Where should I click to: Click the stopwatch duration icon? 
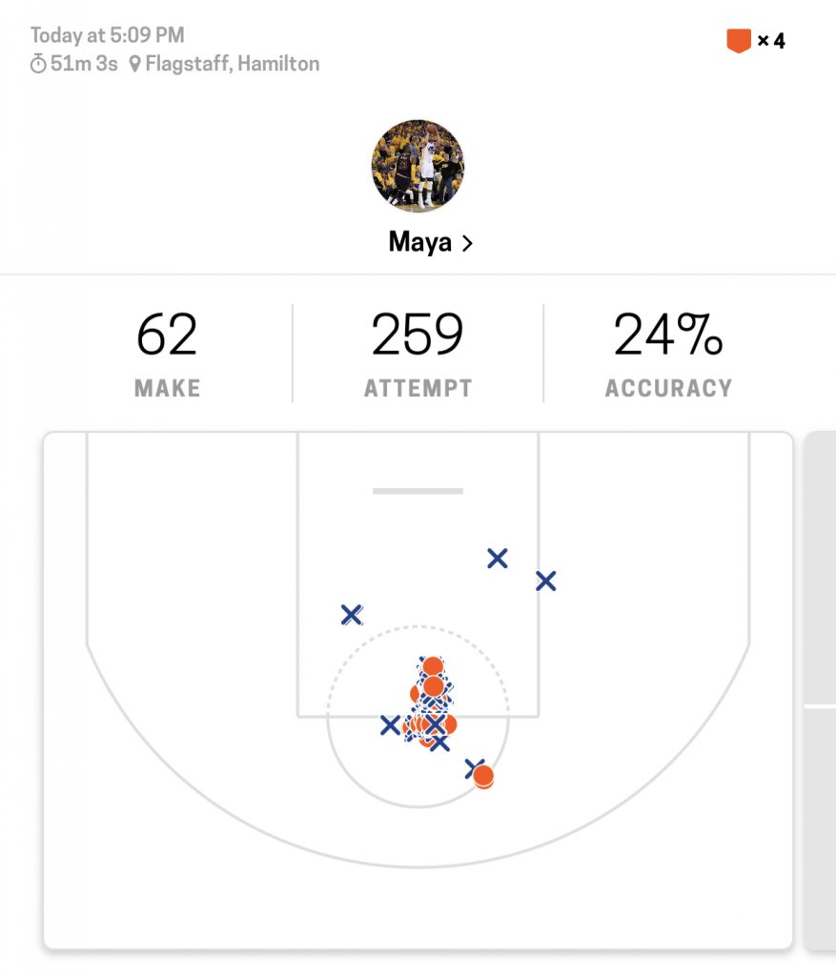(38, 65)
